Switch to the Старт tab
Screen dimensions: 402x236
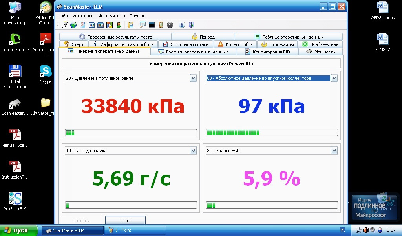click(x=73, y=44)
